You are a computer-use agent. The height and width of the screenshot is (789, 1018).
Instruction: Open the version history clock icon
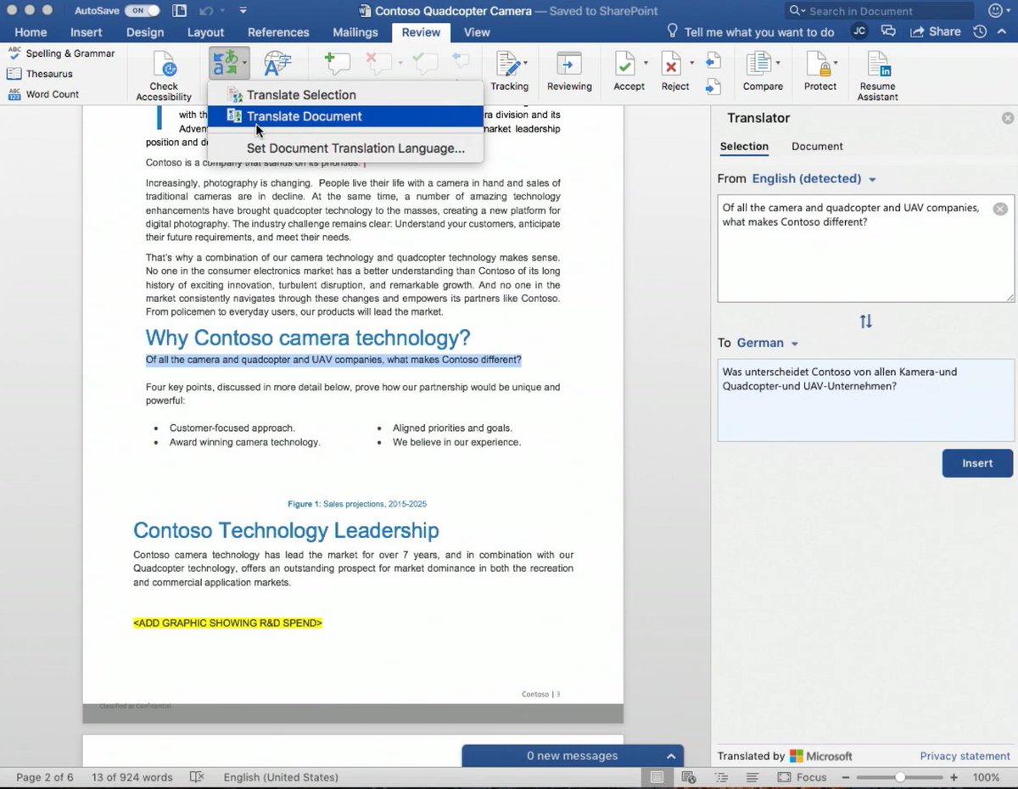point(980,31)
